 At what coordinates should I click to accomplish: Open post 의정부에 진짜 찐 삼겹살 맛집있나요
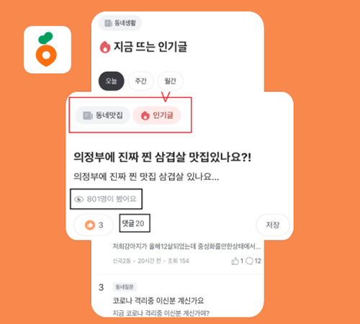(x=162, y=157)
